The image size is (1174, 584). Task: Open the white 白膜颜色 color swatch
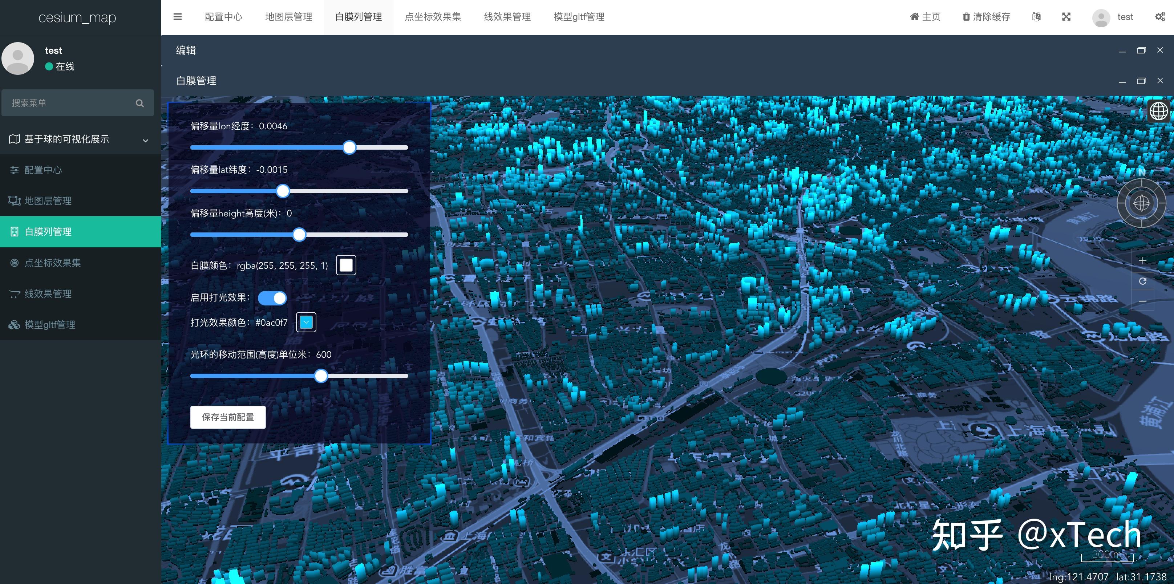tap(346, 265)
